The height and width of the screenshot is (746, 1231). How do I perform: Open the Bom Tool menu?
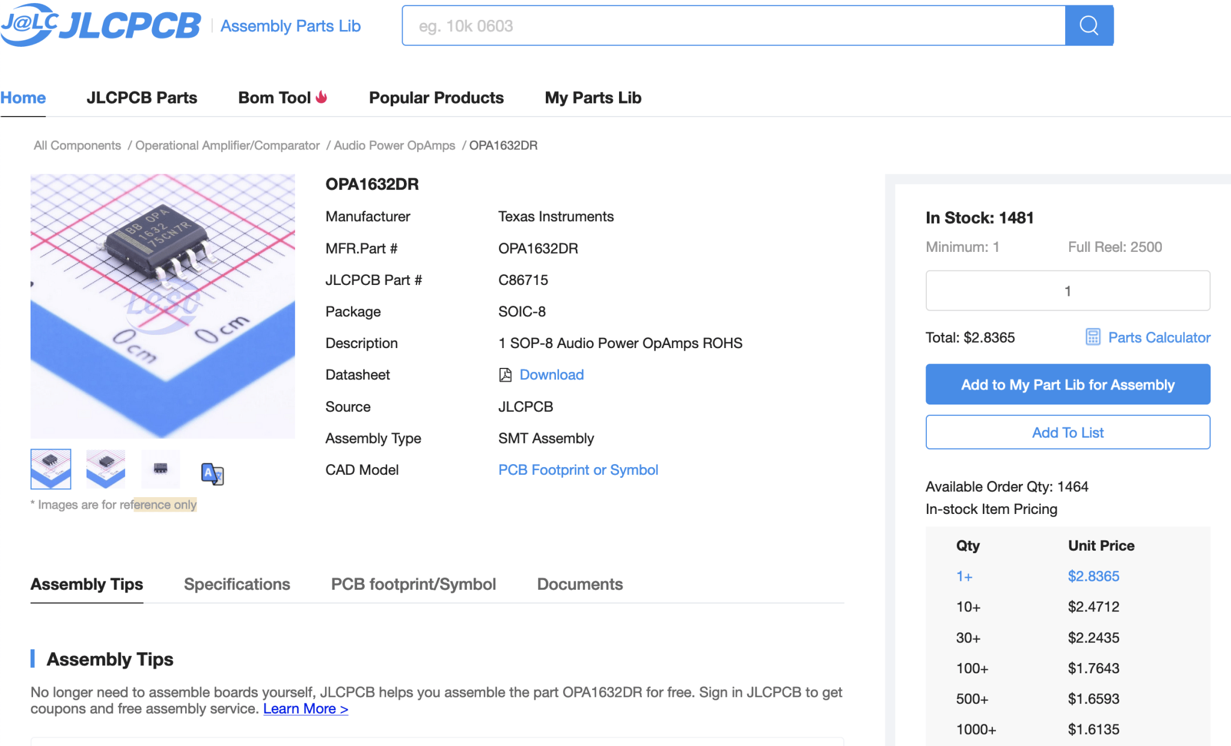pos(274,97)
